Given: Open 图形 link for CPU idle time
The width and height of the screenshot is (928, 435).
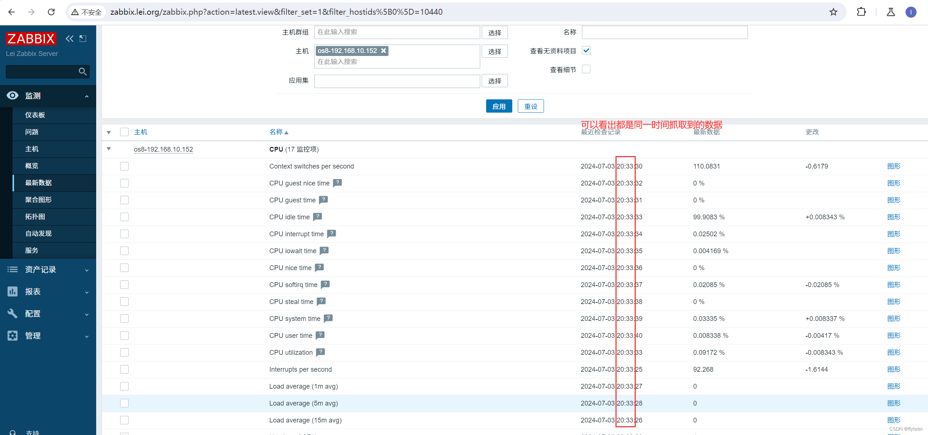Looking at the screenshot, I should click(894, 217).
